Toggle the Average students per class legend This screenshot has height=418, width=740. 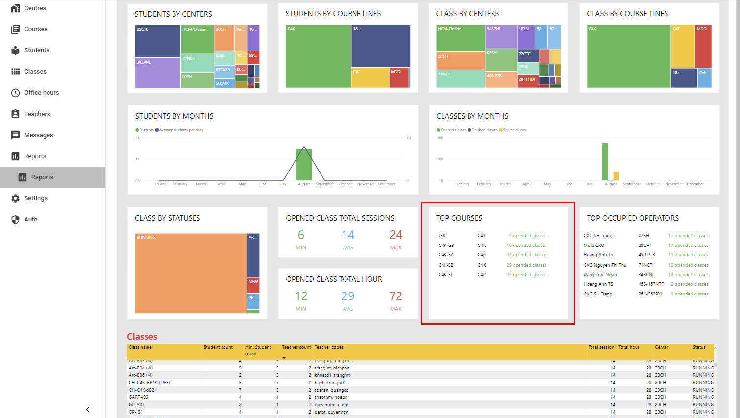pyautogui.click(x=179, y=130)
